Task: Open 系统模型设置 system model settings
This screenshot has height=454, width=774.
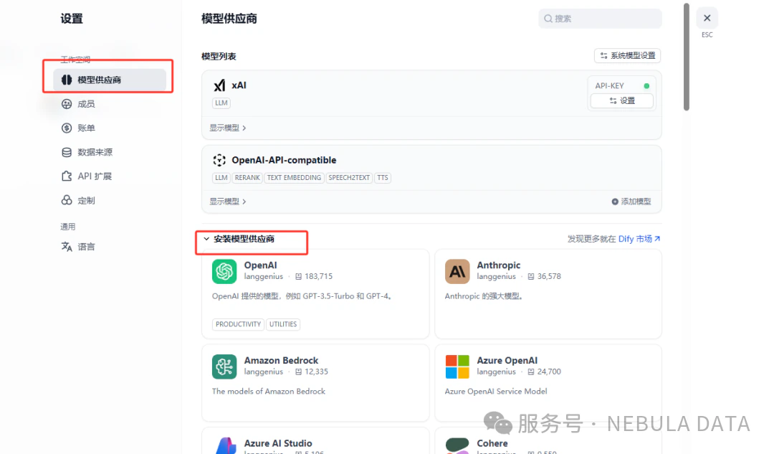Action: coord(627,56)
